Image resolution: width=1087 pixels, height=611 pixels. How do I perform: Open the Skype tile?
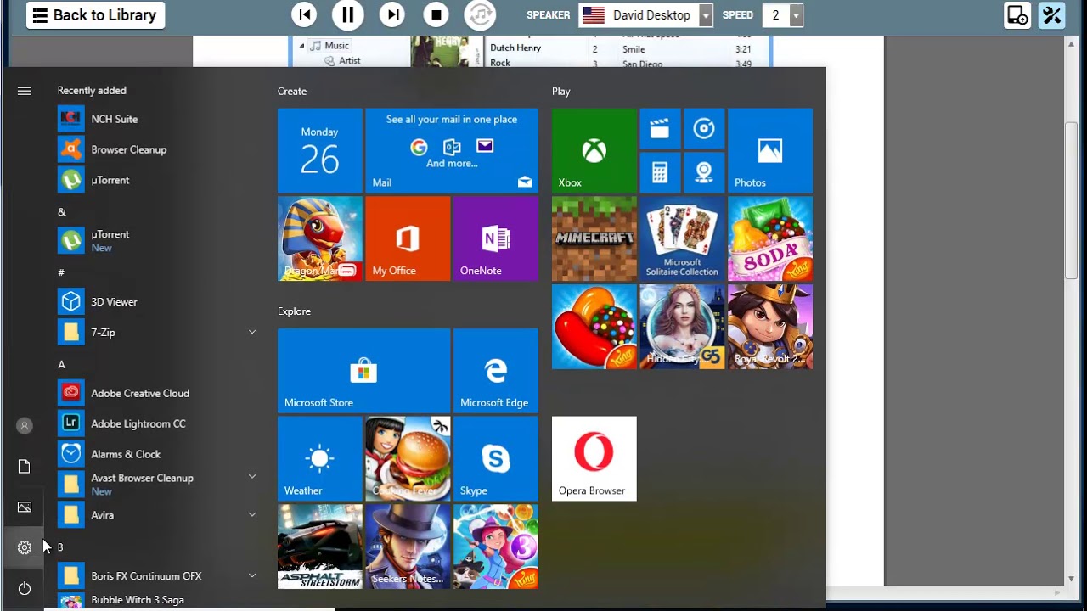496,458
